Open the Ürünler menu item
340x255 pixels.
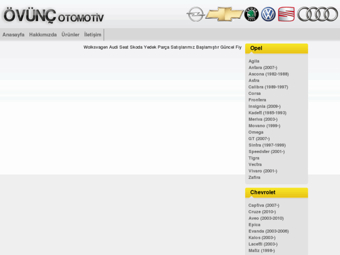point(71,35)
